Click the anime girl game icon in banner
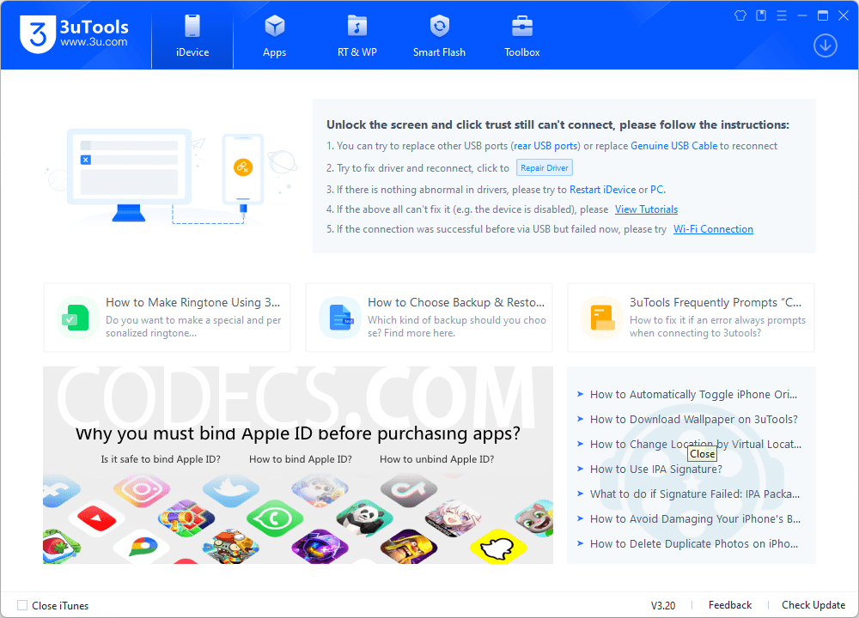The width and height of the screenshot is (859, 618). 453,518
